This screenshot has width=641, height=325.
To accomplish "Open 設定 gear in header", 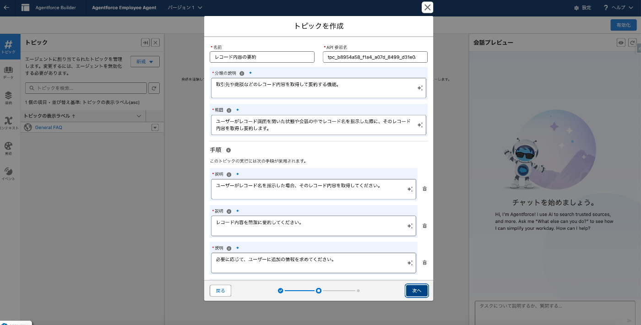I will click(582, 8).
